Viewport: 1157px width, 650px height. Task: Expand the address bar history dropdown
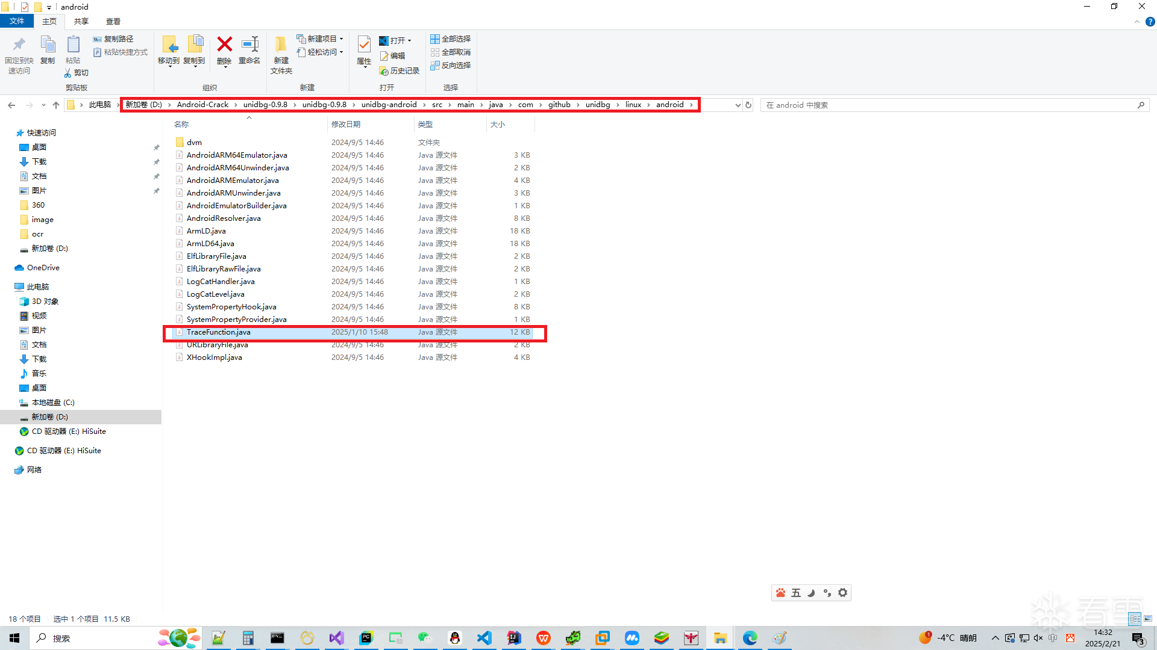coord(738,105)
